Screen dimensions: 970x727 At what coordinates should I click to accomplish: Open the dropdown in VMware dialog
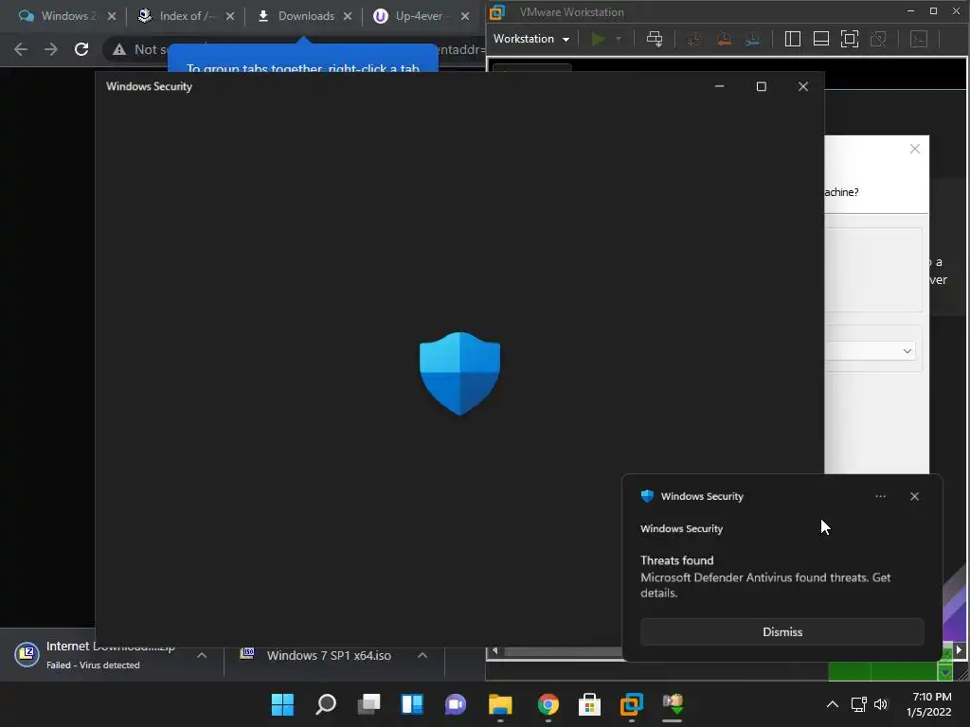(x=907, y=351)
